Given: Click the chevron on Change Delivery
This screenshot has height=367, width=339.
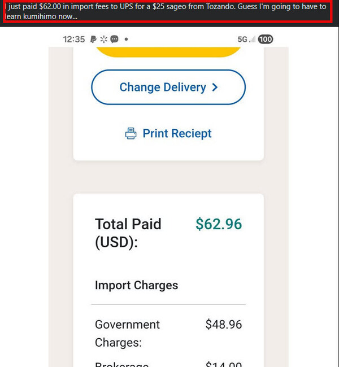Looking at the screenshot, I should coord(215,88).
